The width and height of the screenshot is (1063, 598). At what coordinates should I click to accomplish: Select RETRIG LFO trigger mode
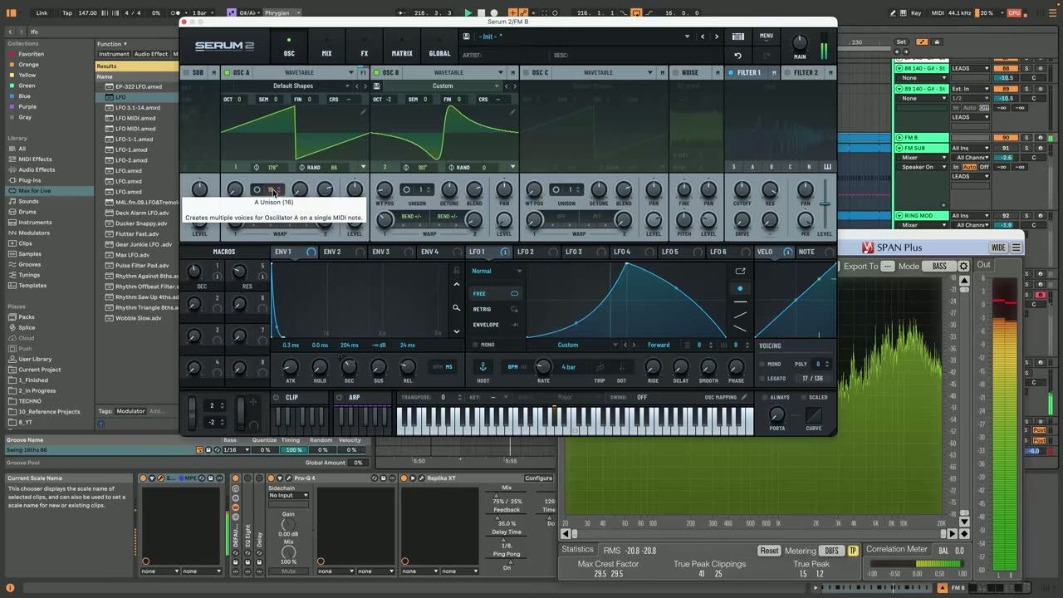(496, 309)
